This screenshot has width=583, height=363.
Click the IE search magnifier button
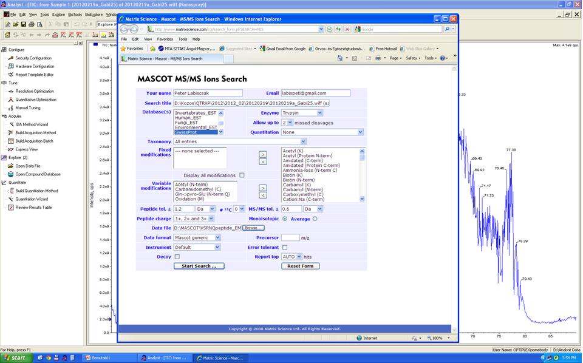pos(447,29)
